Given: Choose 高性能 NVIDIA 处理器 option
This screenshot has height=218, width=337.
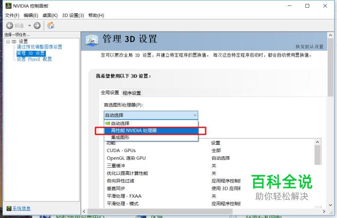Looking at the screenshot, I should [x=151, y=130].
